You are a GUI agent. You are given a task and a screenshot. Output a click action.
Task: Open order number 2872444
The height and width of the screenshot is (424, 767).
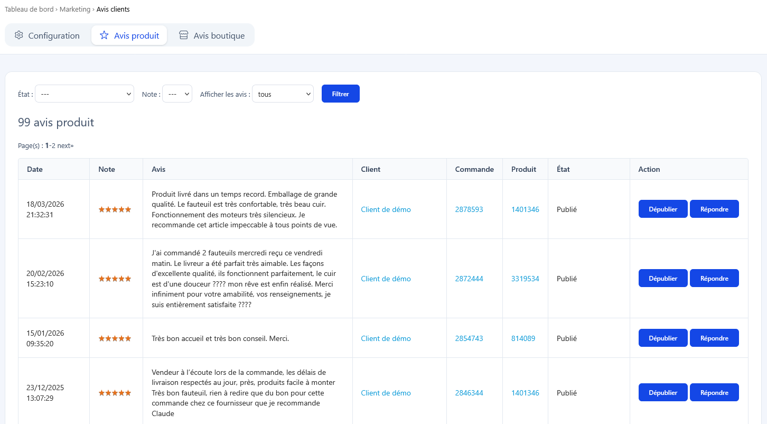[469, 279]
